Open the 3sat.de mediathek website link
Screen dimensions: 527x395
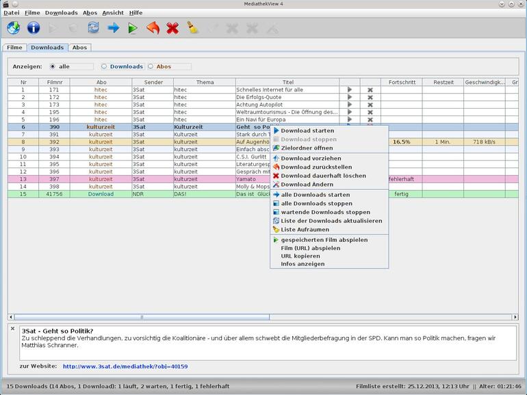[125, 366]
